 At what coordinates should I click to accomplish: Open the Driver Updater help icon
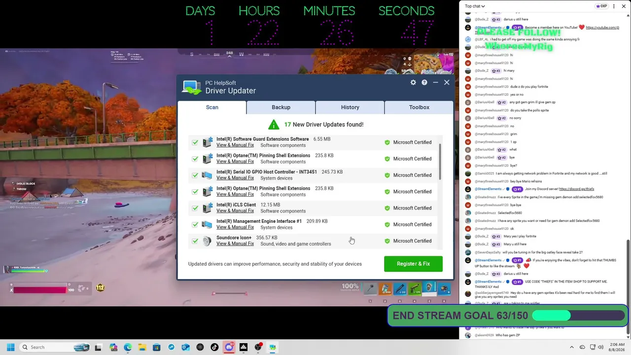tap(424, 82)
